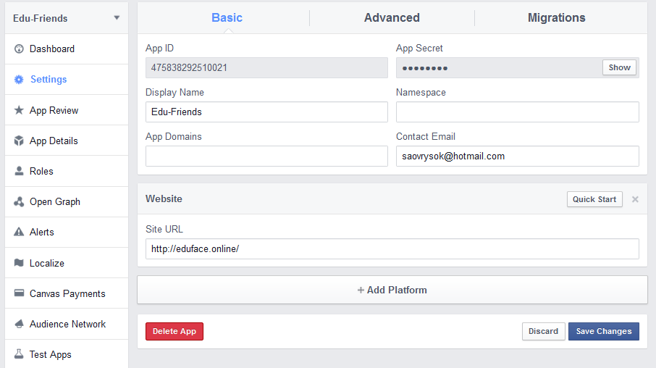Click the App Details cube icon

(x=19, y=141)
